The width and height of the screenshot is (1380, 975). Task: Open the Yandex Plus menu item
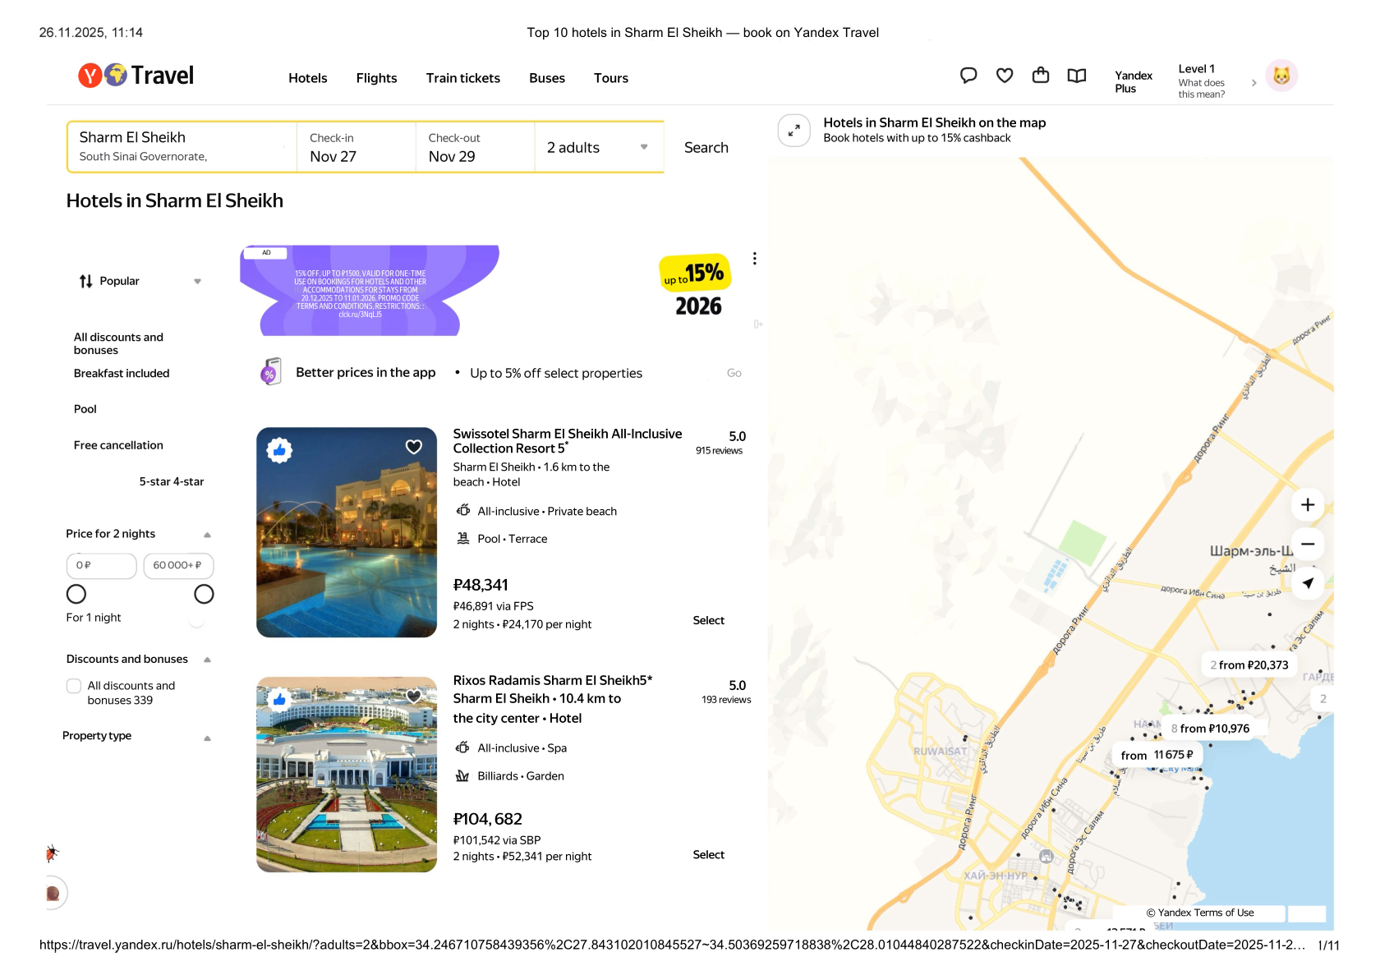click(1134, 82)
